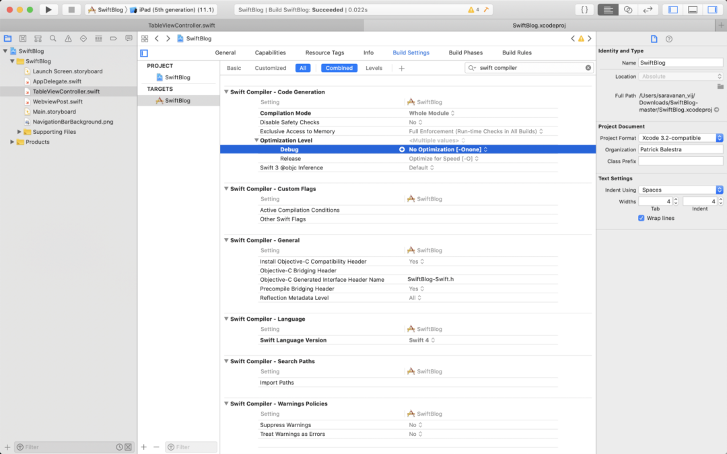Open the Issue navigator warning icon
This screenshot has height=454, width=727.
click(x=68, y=38)
